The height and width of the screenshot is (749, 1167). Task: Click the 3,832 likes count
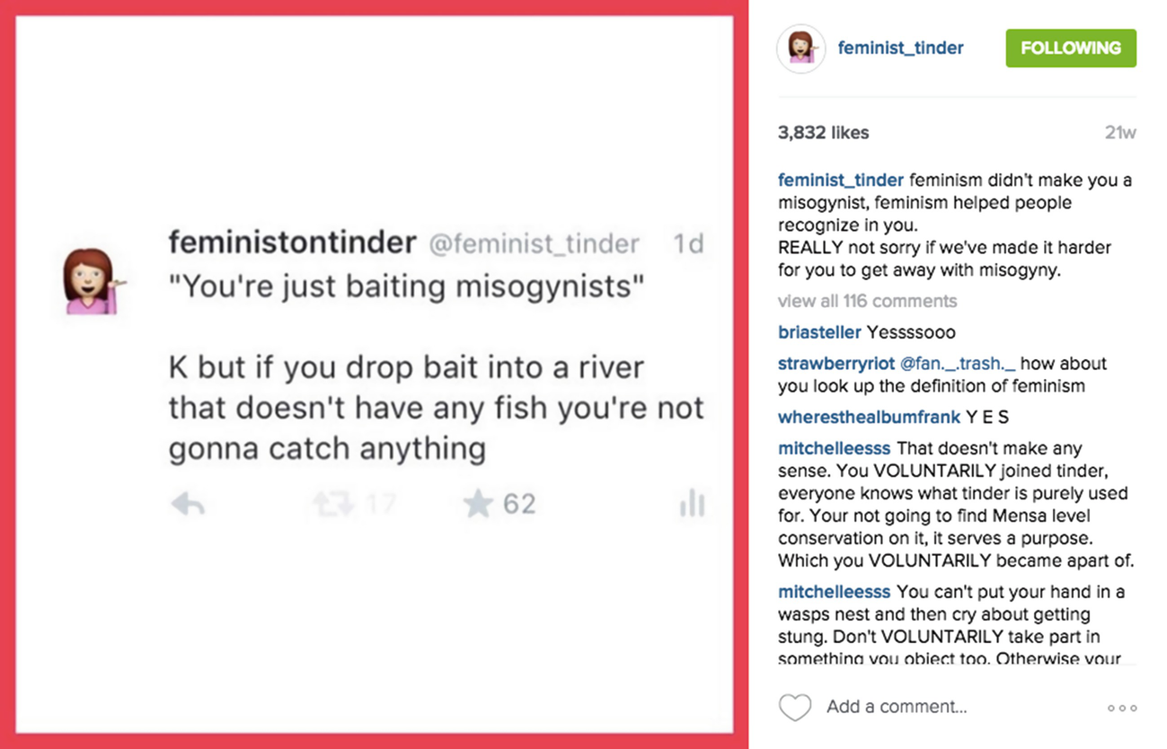click(x=823, y=133)
